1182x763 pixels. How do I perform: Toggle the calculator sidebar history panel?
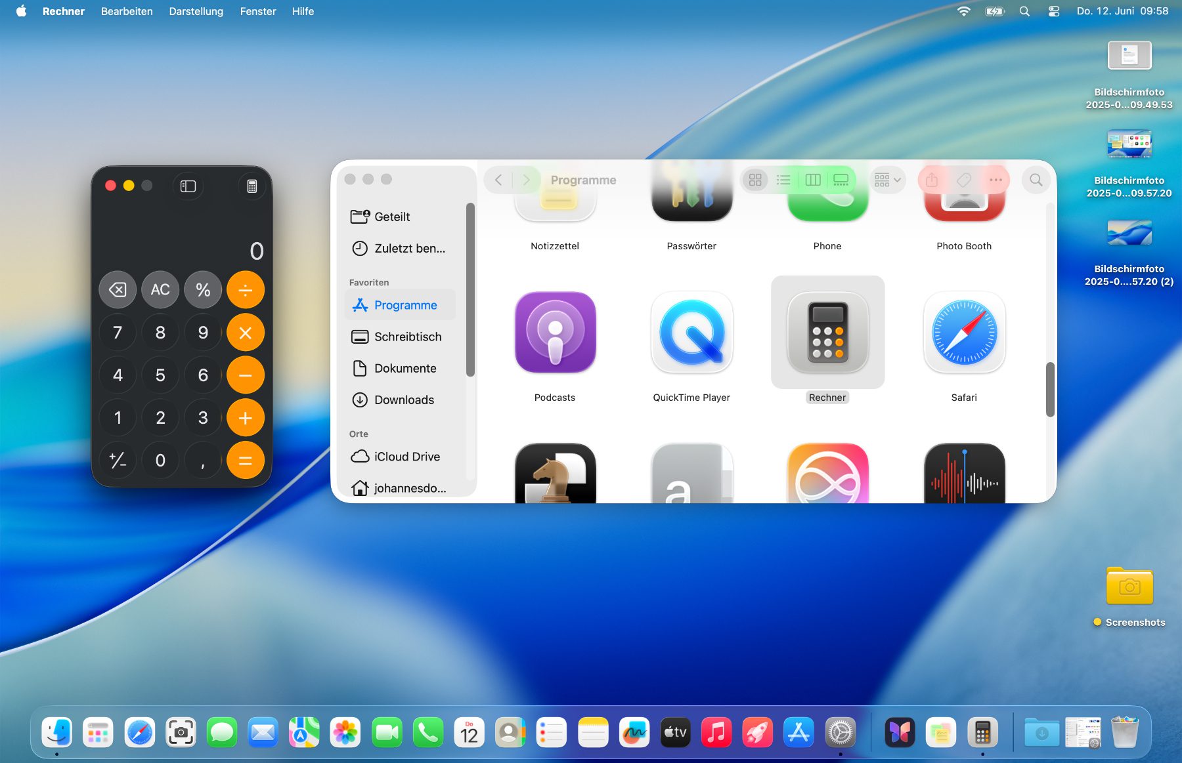tap(188, 186)
